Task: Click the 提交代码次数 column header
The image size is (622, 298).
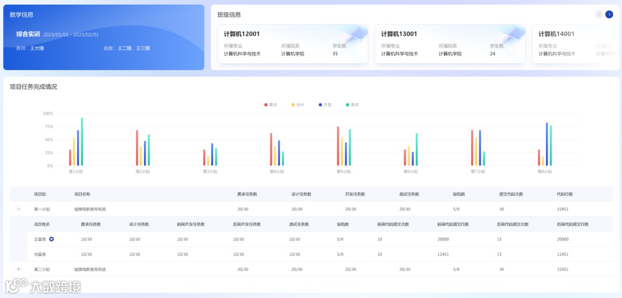Action: (x=511, y=194)
